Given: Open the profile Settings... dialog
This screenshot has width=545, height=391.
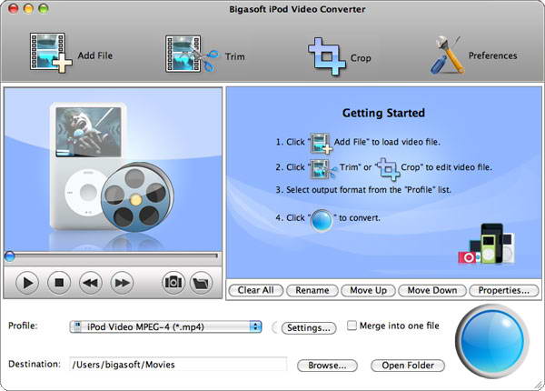Looking at the screenshot, I should point(309,327).
